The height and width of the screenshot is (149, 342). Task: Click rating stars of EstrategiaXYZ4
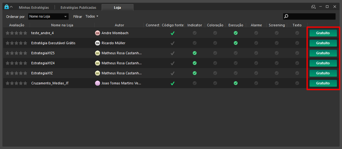click(x=16, y=63)
